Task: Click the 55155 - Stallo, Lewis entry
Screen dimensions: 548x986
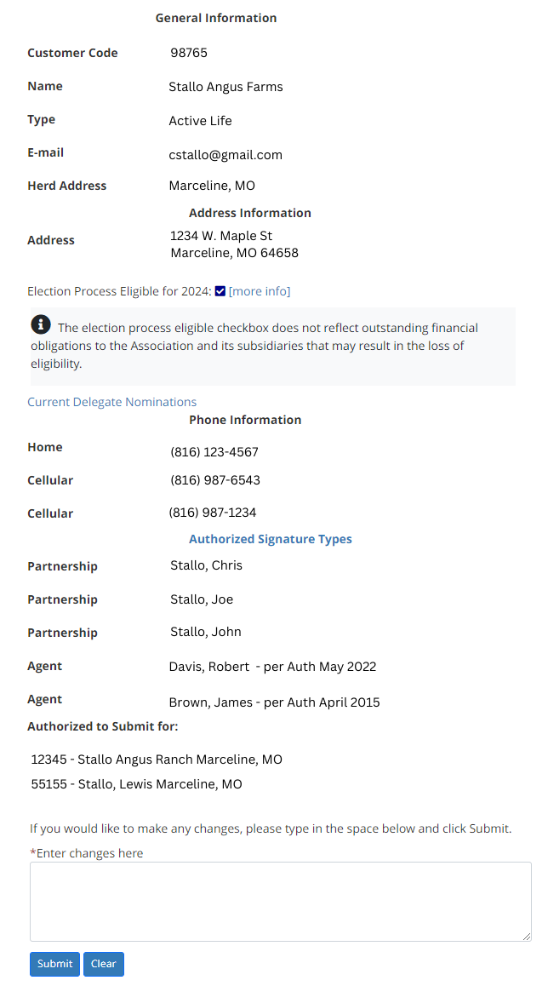Action: 136,784
